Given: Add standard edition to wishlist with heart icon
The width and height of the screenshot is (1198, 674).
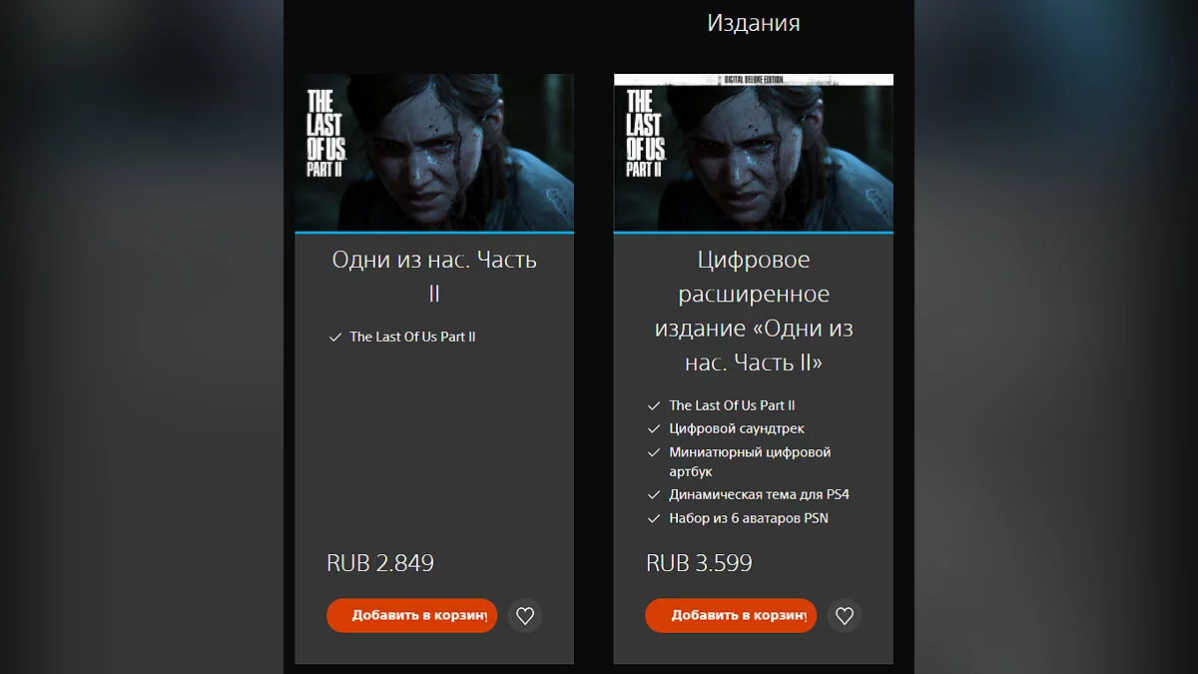Looking at the screenshot, I should coord(525,615).
